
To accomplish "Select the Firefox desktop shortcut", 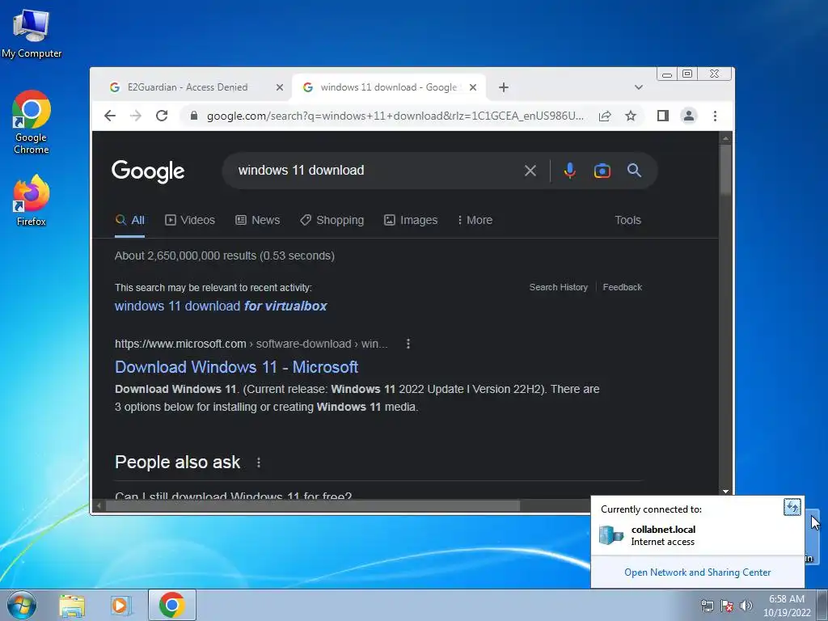I will 32,201.
